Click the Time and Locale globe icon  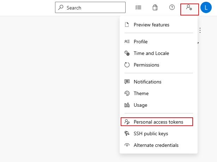[127, 53]
